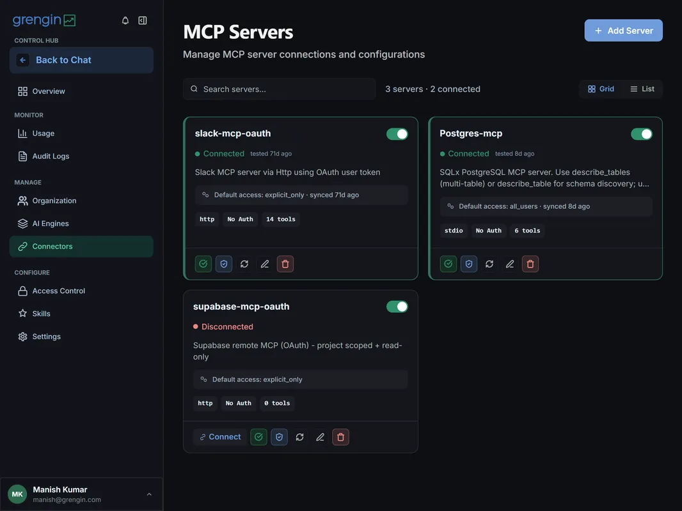682x511 pixels.
Task: Collapse sidebar using panel icon
Action: [x=142, y=20]
